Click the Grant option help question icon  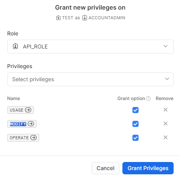pyautogui.click(x=148, y=99)
